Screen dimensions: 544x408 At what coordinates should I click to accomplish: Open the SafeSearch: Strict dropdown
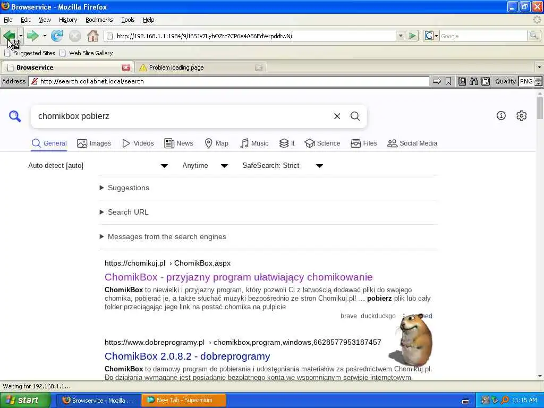[283, 166]
